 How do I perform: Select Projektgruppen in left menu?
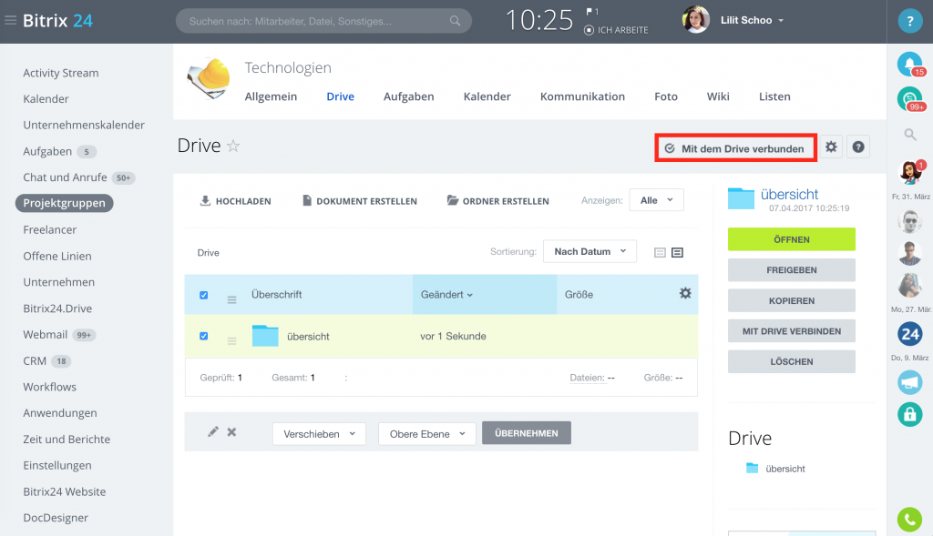pyautogui.click(x=65, y=203)
